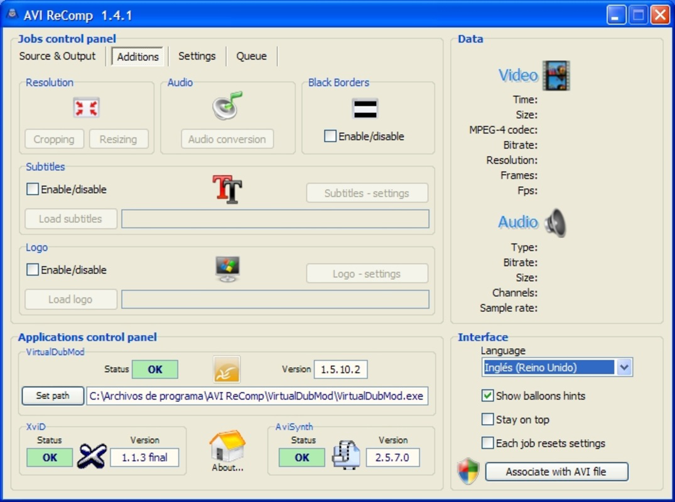Click the VirtualDubMod.exe path field

[257, 396]
